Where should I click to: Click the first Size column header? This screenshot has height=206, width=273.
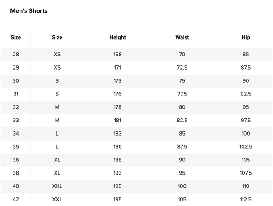coord(16,37)
